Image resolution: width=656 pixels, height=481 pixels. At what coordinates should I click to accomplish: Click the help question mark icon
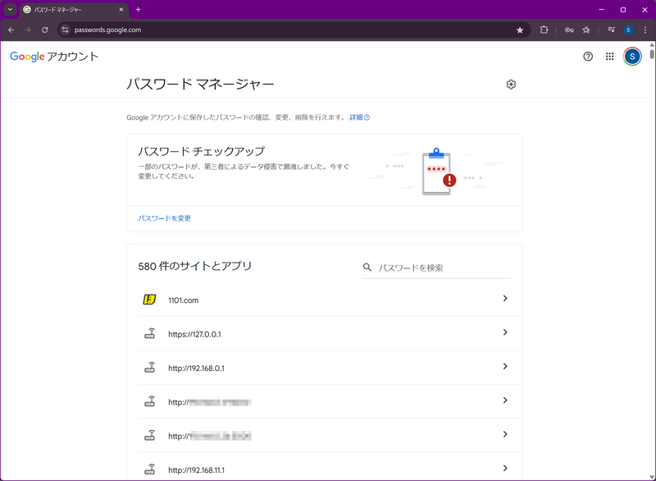588,57
